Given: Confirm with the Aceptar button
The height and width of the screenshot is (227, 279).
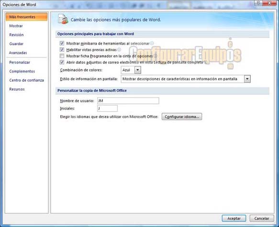Looking at the screenshot, I should tap(234, 218).
